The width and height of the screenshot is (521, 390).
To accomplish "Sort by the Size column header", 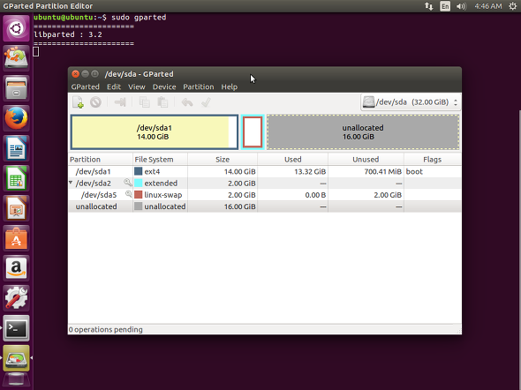I will coord(223,160).
